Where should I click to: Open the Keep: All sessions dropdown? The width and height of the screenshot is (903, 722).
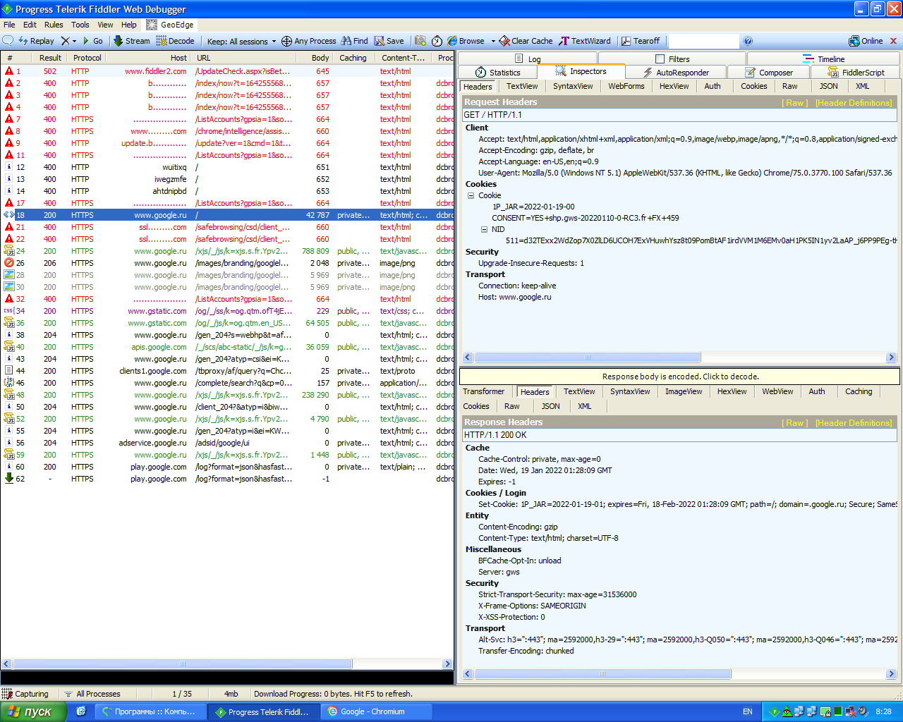tap(242, 41)
